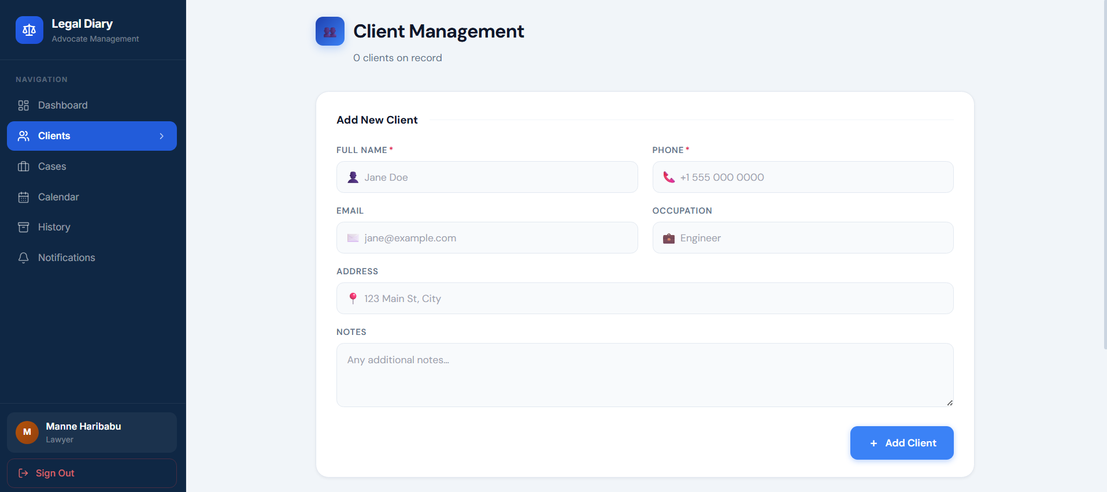
Task: Click the OCCUPATION field label
Action: click(682, 211)
